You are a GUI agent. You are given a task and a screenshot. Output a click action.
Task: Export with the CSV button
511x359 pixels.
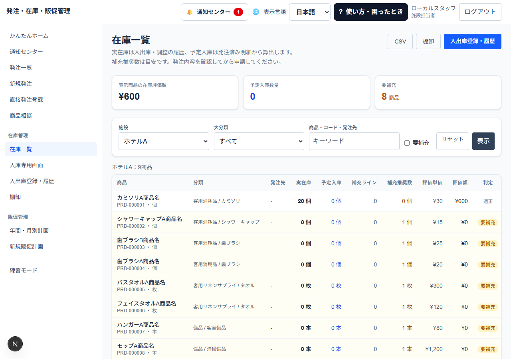click(x=400, y=41)
